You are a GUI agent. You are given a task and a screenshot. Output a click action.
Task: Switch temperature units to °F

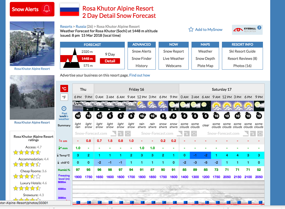(x=64, y=97)
